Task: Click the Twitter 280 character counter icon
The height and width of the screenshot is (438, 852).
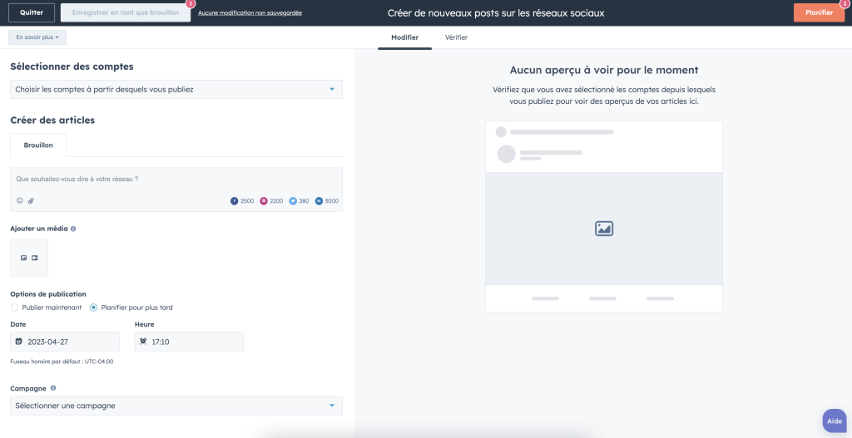Action: point(293,201)
